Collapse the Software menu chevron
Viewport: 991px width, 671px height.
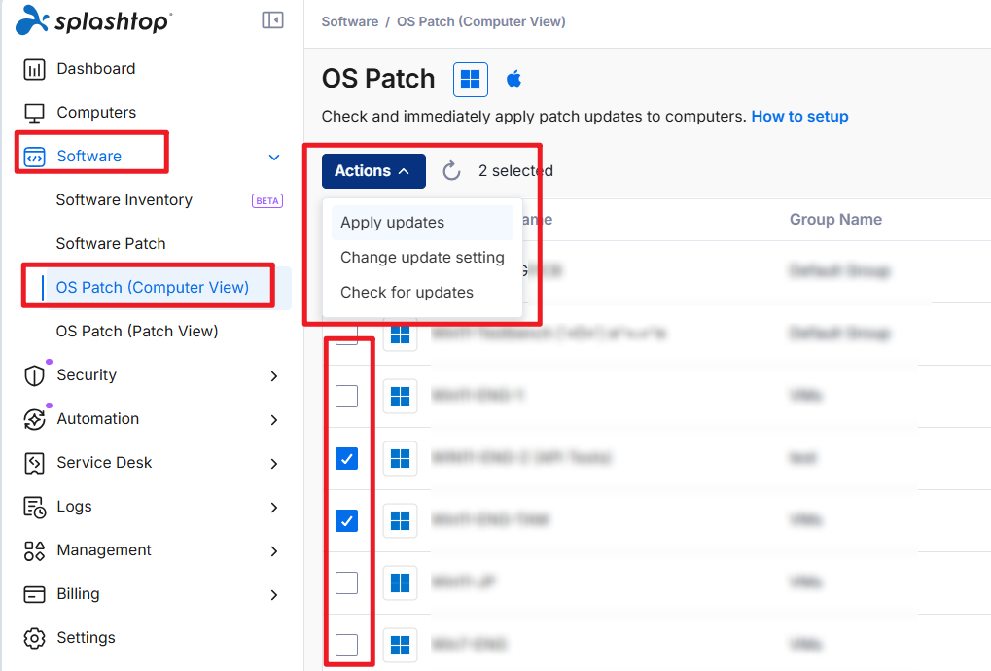[274, 158]
